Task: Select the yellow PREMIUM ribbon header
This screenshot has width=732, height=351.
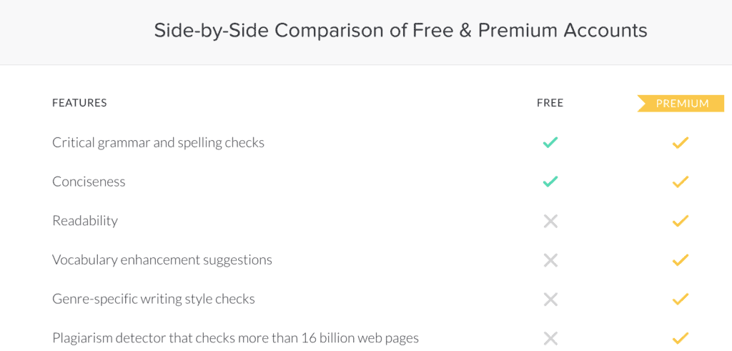Action: [x=681, y=104]
